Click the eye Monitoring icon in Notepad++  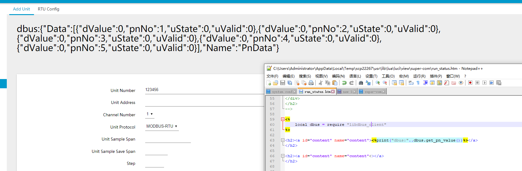tap(461, 83)
